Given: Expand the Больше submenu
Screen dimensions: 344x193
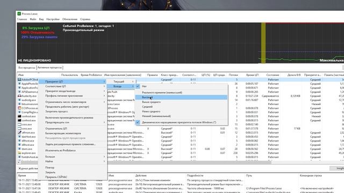Looking at the screenshot, I should (x=73, y=157).
